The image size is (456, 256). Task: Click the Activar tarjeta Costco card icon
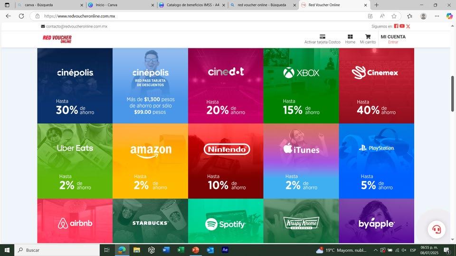[322, 37]
